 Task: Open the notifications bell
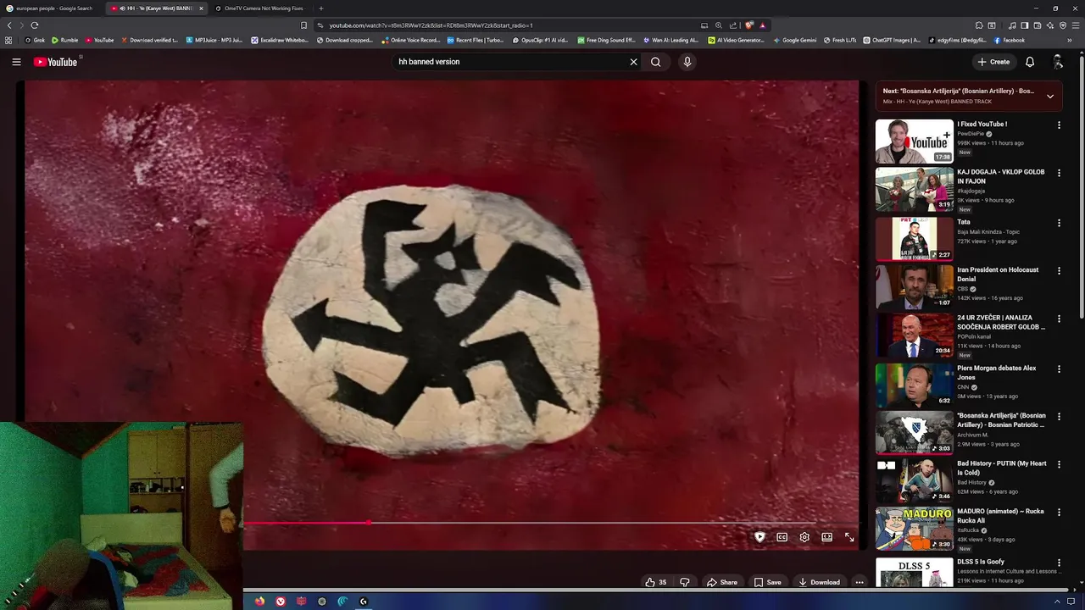pos(1030,62)
